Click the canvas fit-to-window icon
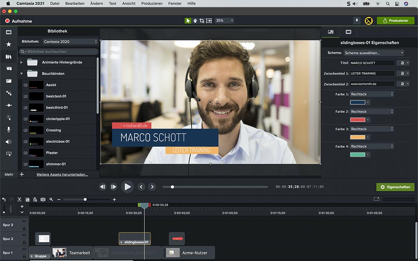Screen dimensions: 418x261 click(x=209, y=20)
